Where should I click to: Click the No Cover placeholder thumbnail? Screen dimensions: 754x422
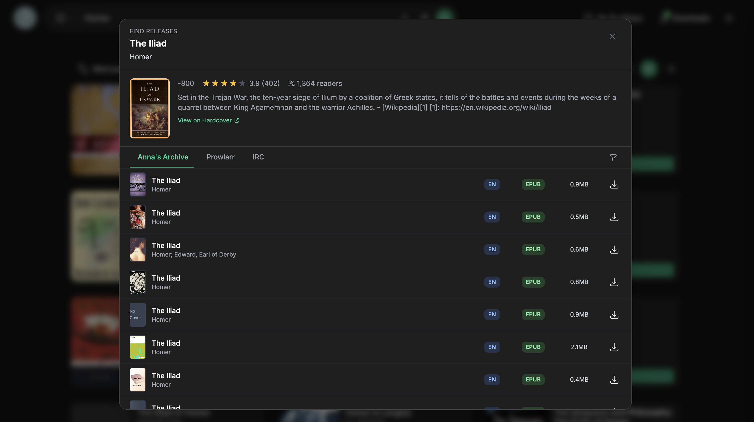[138, 314]
